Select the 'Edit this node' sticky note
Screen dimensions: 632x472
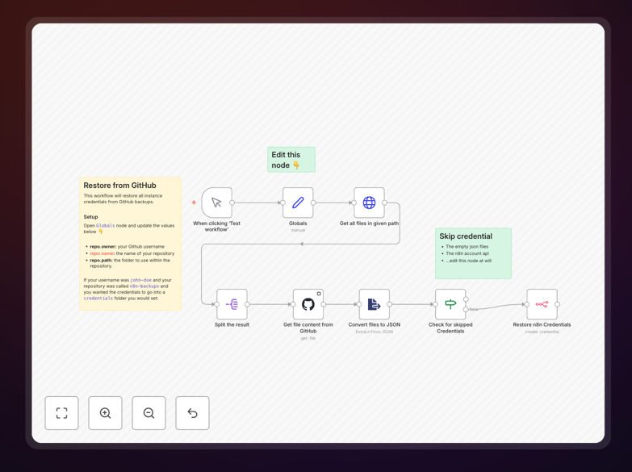coord(291,160)
